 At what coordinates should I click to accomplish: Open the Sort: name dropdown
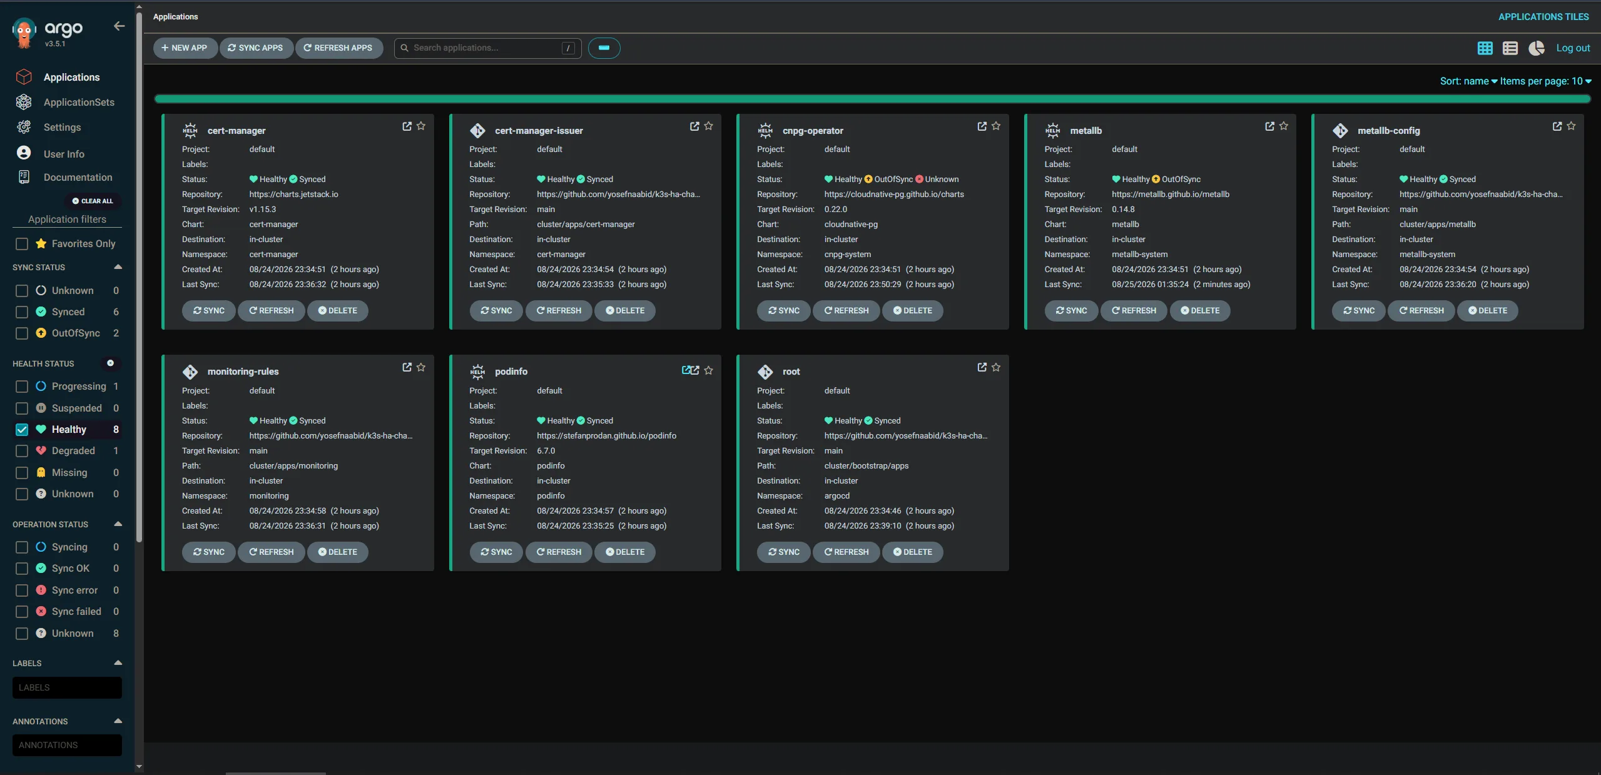click(1468, 81)
